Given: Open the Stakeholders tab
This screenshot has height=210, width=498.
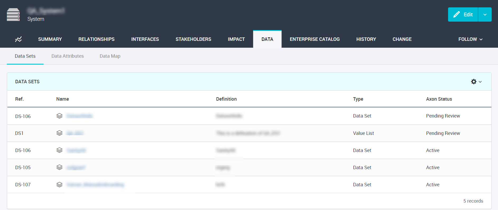Looking at the screenshot, I should pos(193,39).
